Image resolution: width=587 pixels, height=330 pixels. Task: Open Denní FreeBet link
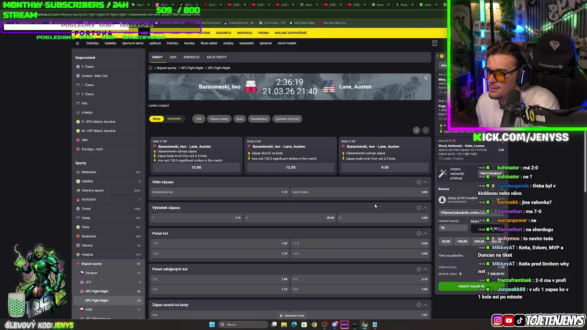287,43
